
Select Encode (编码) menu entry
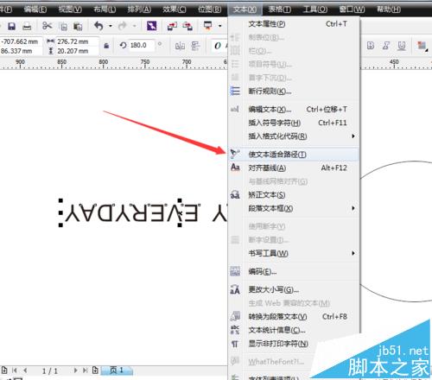(x=294, y=271)
